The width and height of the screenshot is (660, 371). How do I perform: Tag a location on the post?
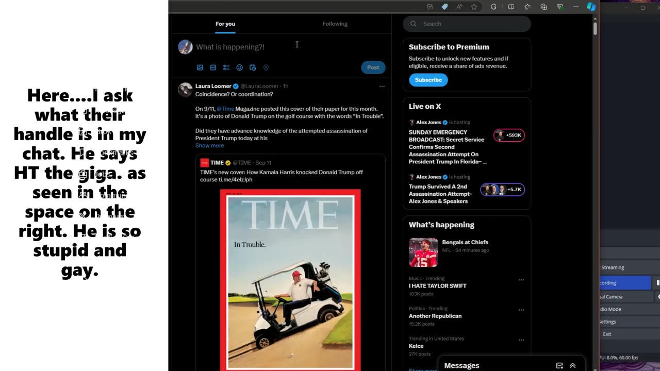pos(266,68)
